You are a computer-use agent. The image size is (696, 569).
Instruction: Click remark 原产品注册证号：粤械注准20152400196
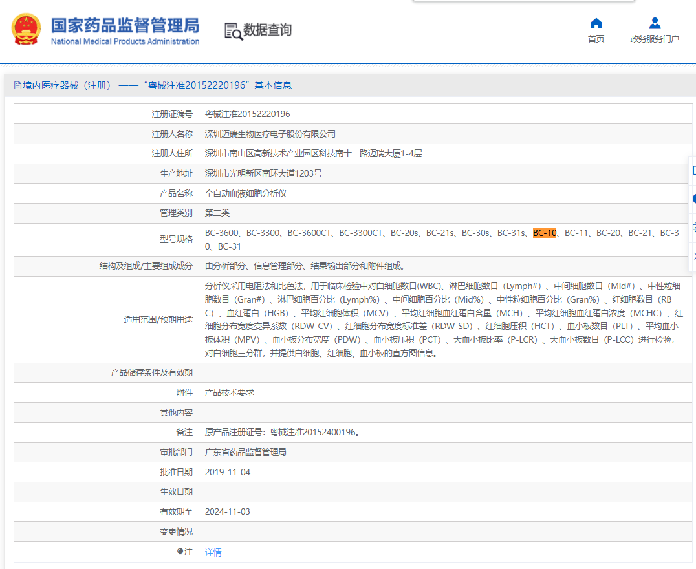[x=282, y=432]
